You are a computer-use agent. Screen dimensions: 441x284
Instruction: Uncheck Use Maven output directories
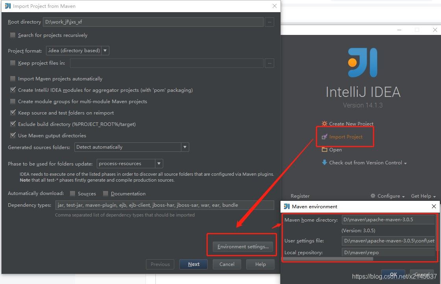click(x=13, y=135)
